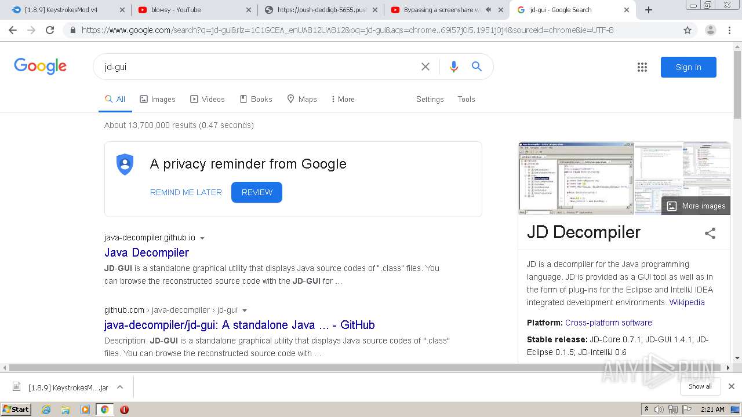The width and height of the screenshot is (742, 417).
Task: Bookmark this page with star icon
Action: (x=688, y=30)
